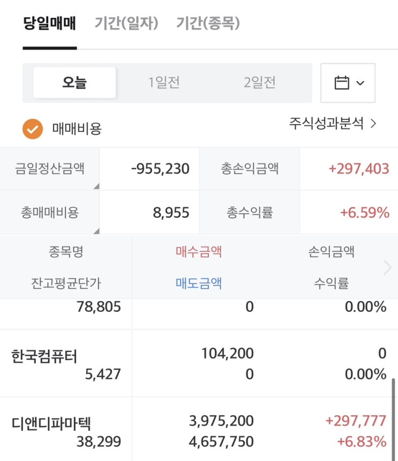Open the 디앤디파마텍 stock row
The height and width of the screenshot is (461, 398).
click(x=51, y=423)
